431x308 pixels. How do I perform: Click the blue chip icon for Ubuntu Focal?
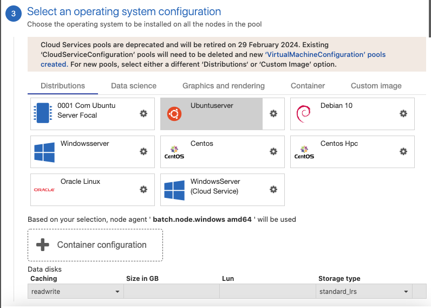coord(43,113)
